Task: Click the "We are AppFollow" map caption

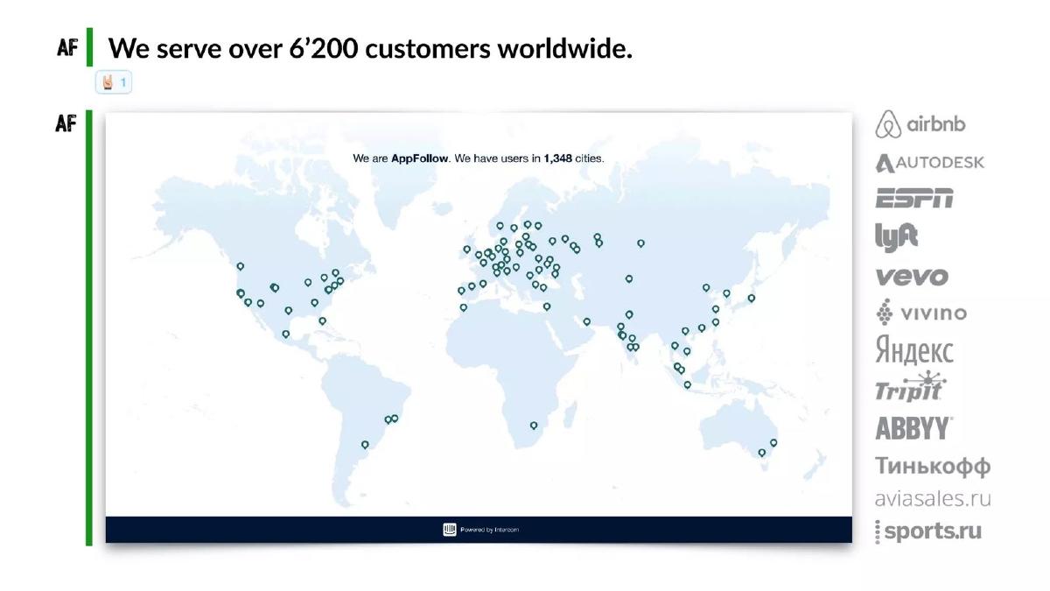Action: 479,158
